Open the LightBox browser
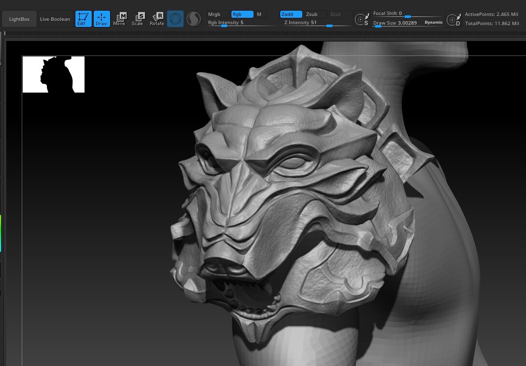The width and height of the screenshot is (526, 366). coord(19,19)
